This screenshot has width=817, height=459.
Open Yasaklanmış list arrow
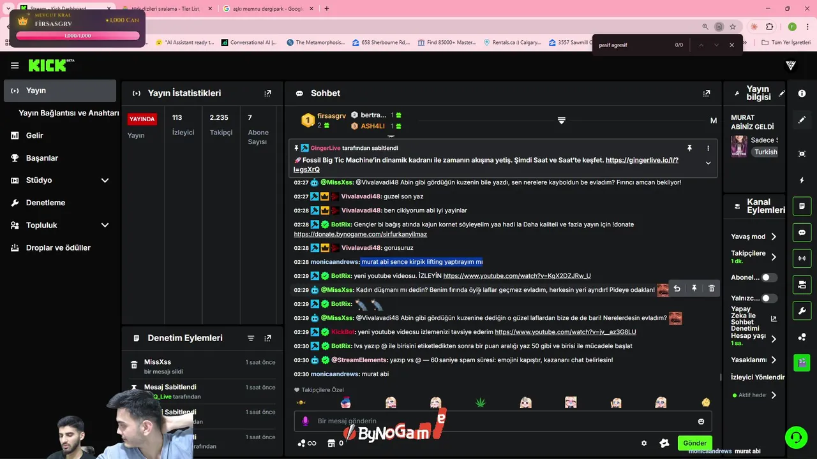coord(774,360)
